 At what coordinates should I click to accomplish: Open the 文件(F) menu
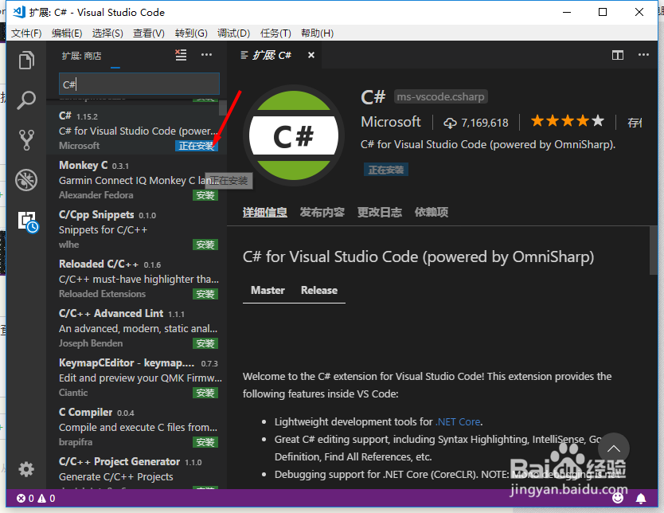(x=26, y=33)
